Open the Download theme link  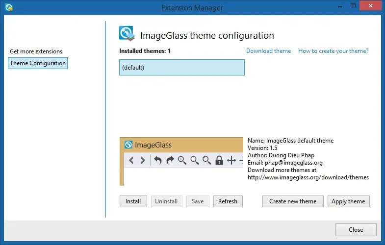tap(269, 51)
